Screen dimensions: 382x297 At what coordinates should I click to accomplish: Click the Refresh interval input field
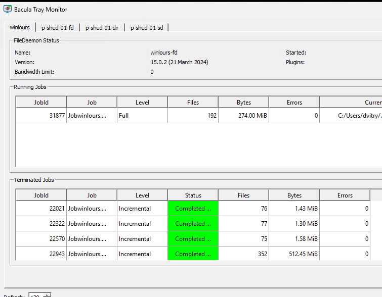(36, 295)
